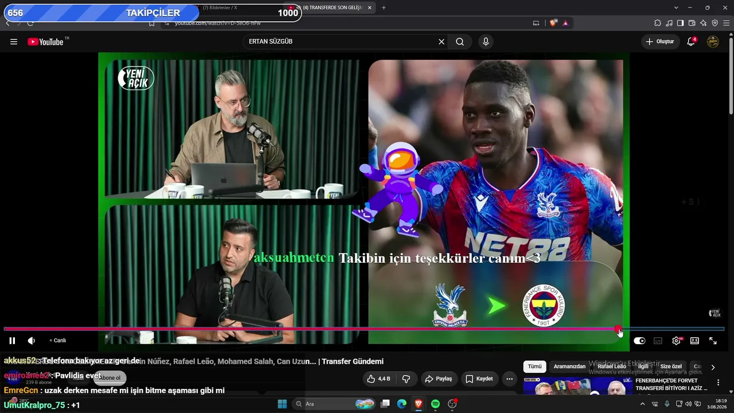This screenshot has width=734, height=413.
Task: Select the Tümü filter chip
Action: point(534,367)
